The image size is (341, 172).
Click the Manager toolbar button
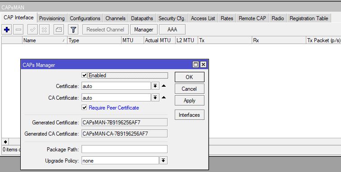coord(144,30)
